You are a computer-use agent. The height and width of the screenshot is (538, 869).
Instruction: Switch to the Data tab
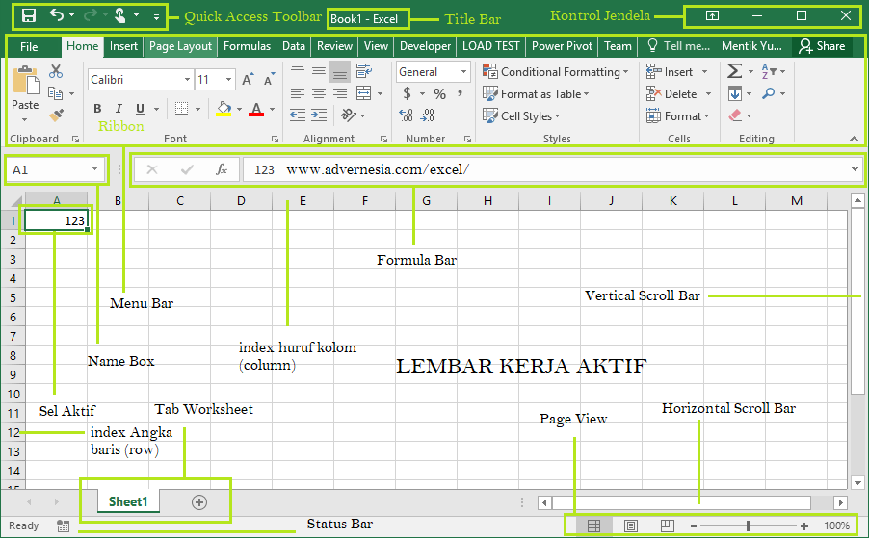[x=294, y=46]
